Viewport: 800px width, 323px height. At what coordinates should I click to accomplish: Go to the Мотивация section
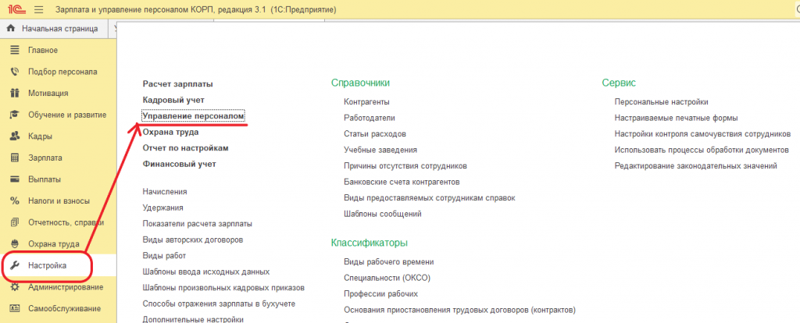pyautogui.click(x=48, y=93)
